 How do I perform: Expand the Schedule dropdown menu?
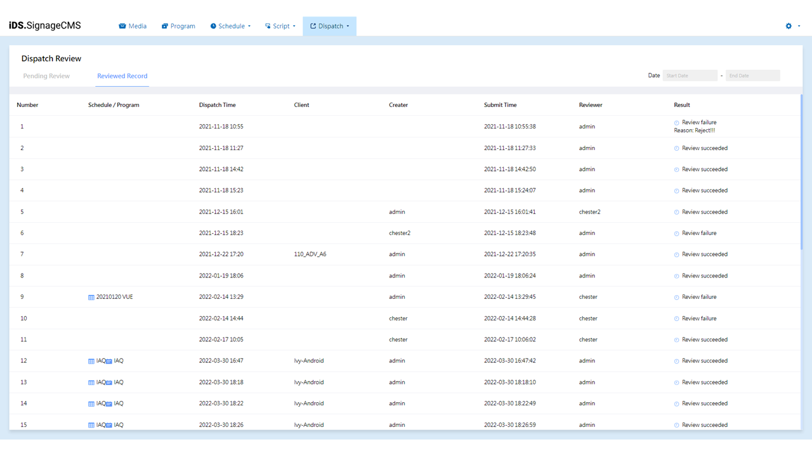coord(231,26)
